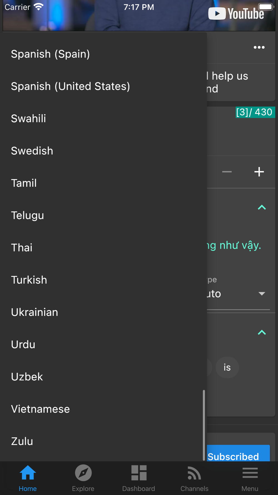Open the three-dot more options menu
The image size is (278, 495).
259,48
